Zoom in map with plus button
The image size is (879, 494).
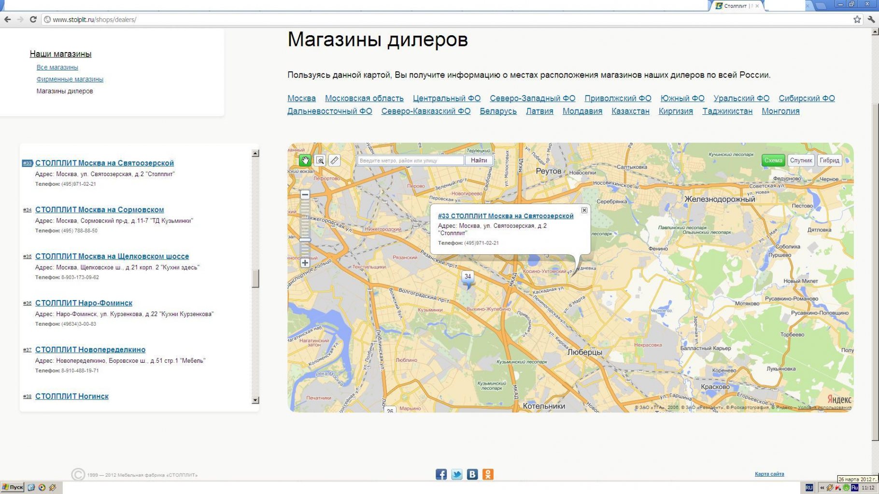tap(305, 263)
